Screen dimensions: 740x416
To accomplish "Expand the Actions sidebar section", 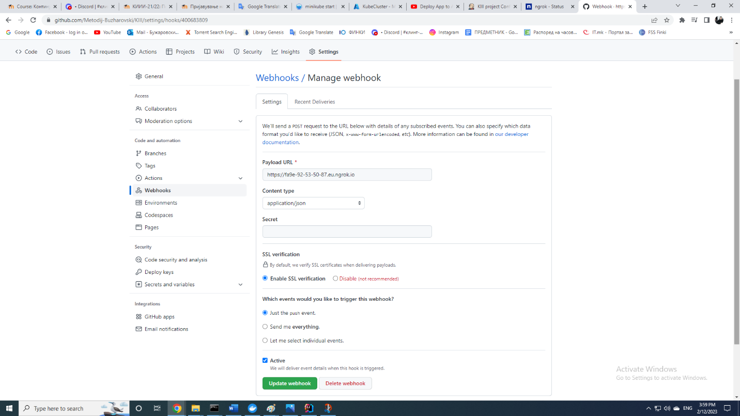I will (x=240, y=178).
